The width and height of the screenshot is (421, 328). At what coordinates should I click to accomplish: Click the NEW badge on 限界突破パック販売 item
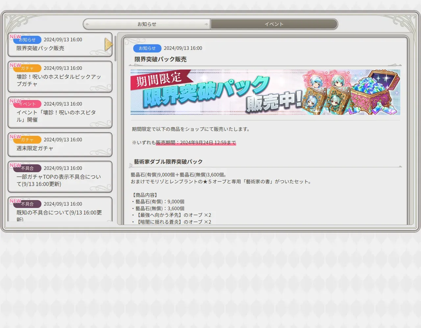click(x=15, y=36)
